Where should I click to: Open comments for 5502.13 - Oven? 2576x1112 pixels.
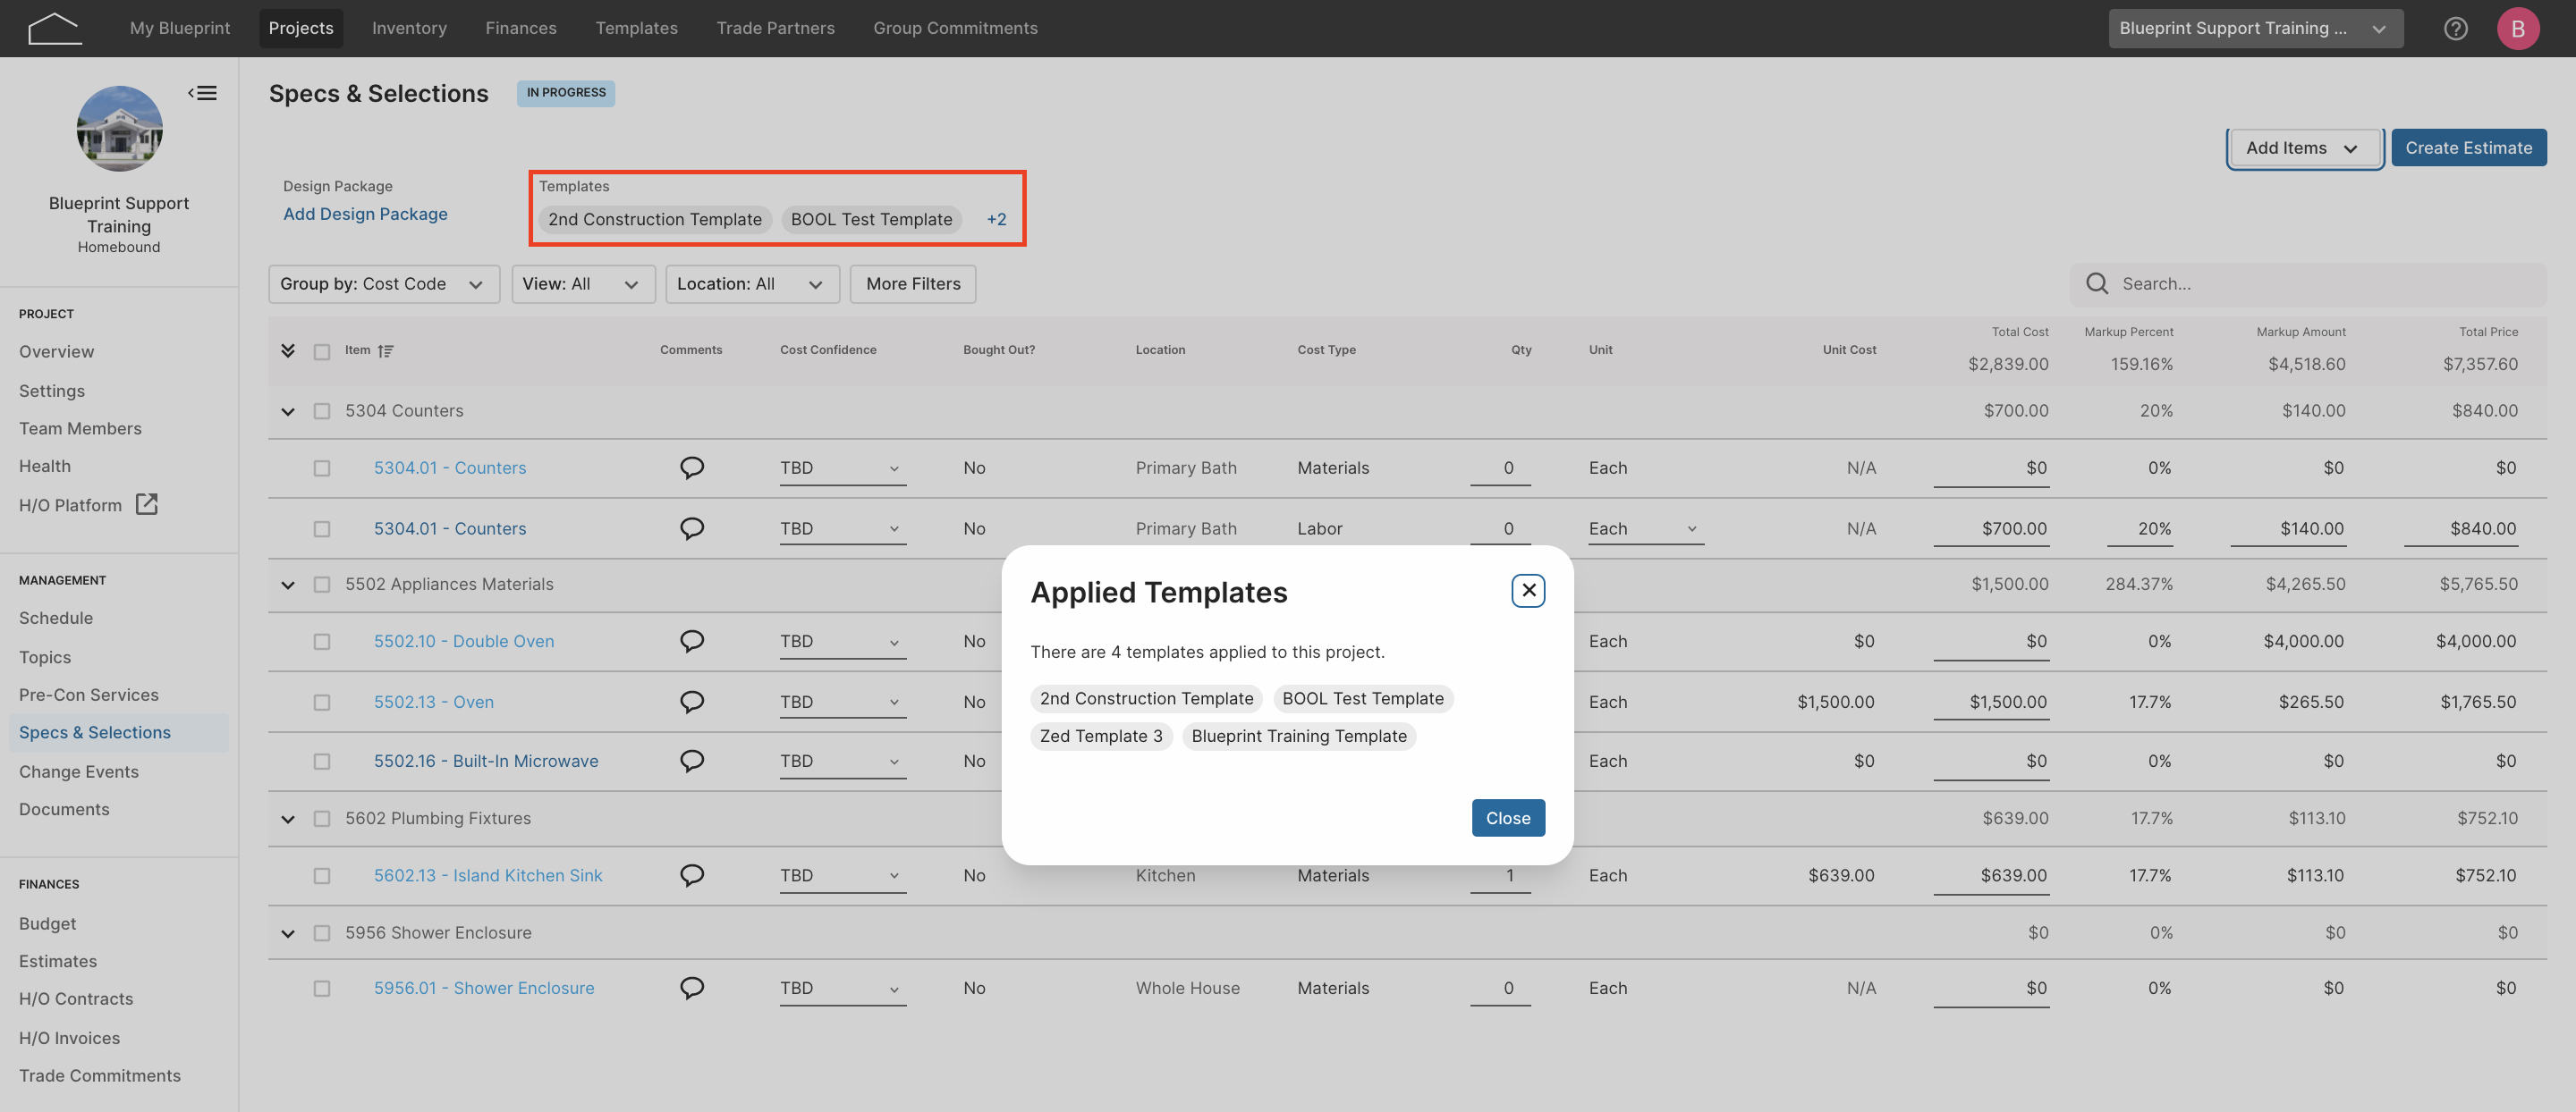pos(691,702)
